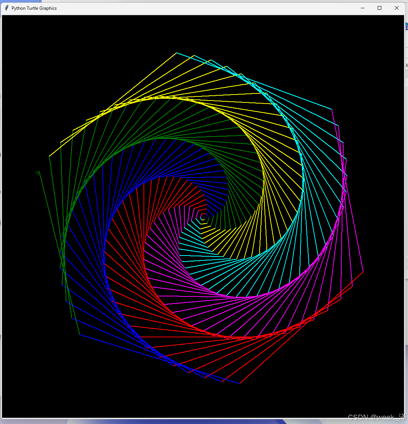Close the Python Turtle Graphics window
The height and width of the screenshot is (424, 408).
[x=396, y=8]
